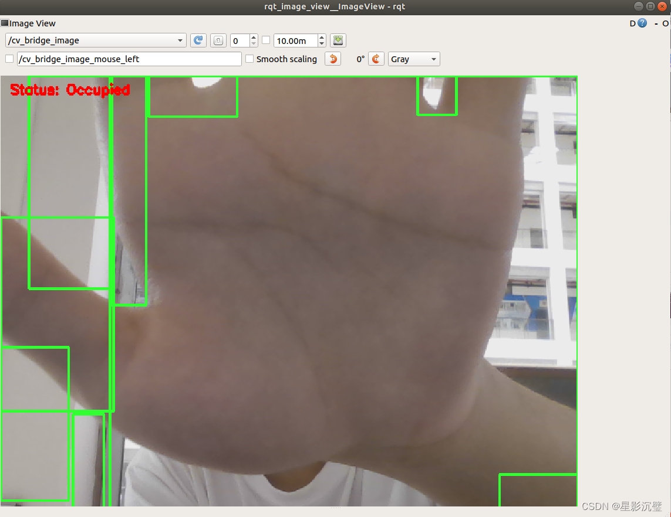Image resolution: width=671 pixels, height=517 pixels.
Task: Toggle the Smooth scaling checkbox
Action: 249,59
